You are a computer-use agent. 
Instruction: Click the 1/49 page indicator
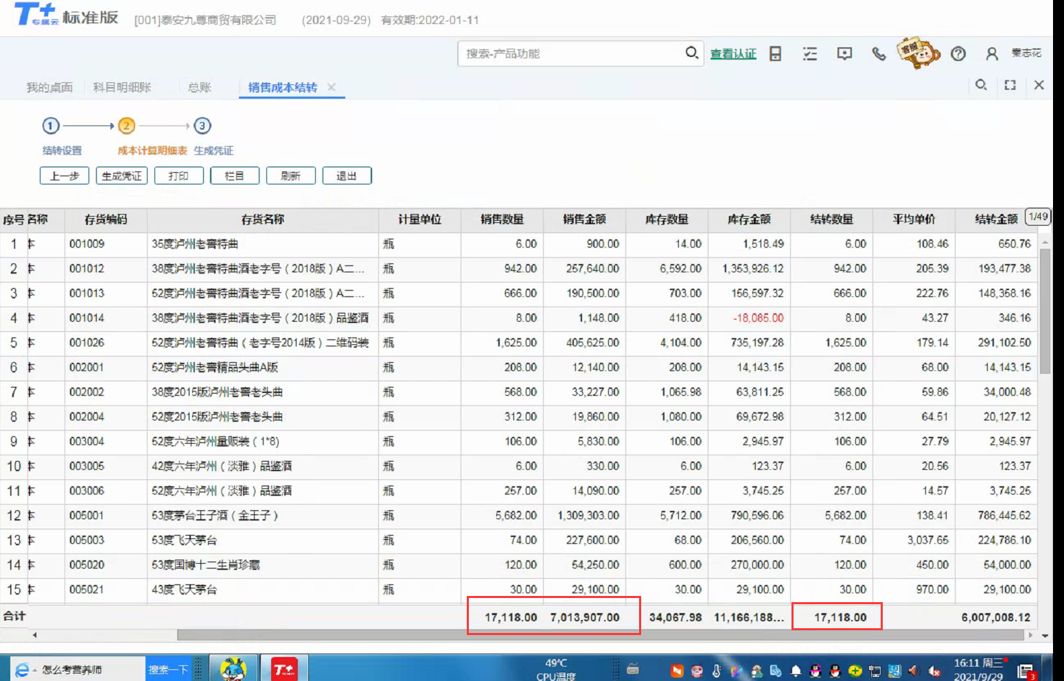1038,217
